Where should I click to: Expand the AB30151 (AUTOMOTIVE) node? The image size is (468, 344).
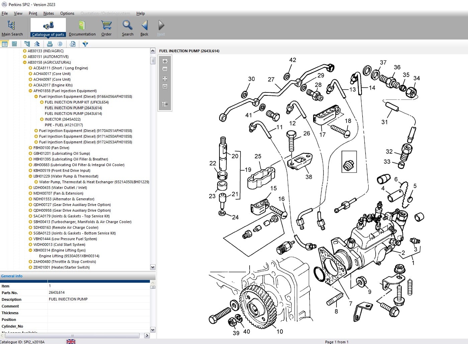24,57
